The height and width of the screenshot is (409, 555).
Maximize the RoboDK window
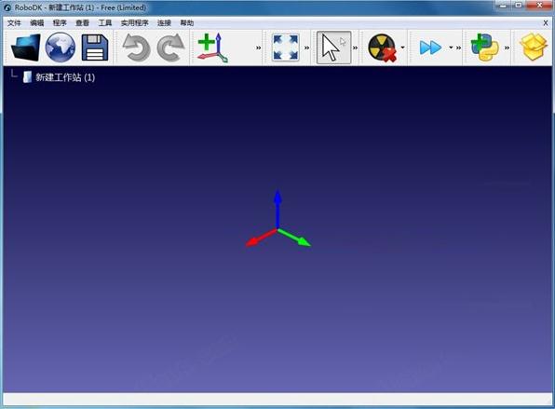518,6
